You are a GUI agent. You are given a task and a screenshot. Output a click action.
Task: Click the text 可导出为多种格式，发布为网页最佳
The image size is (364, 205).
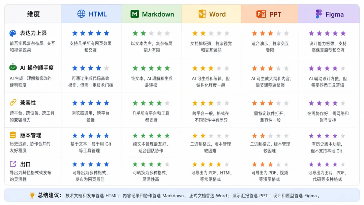tap(90, 176)
